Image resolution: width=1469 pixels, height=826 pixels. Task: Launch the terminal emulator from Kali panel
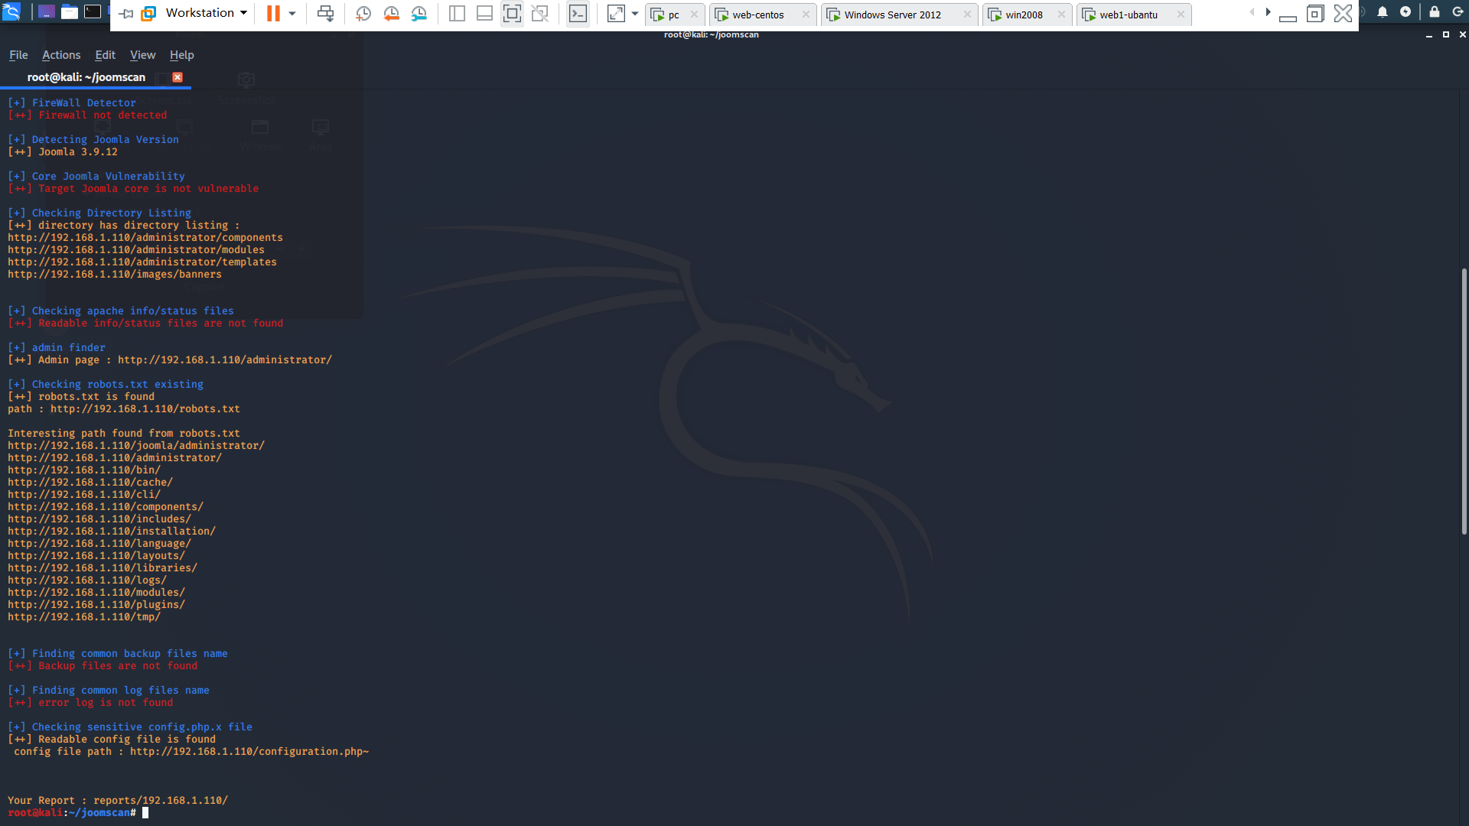point(92,11)
